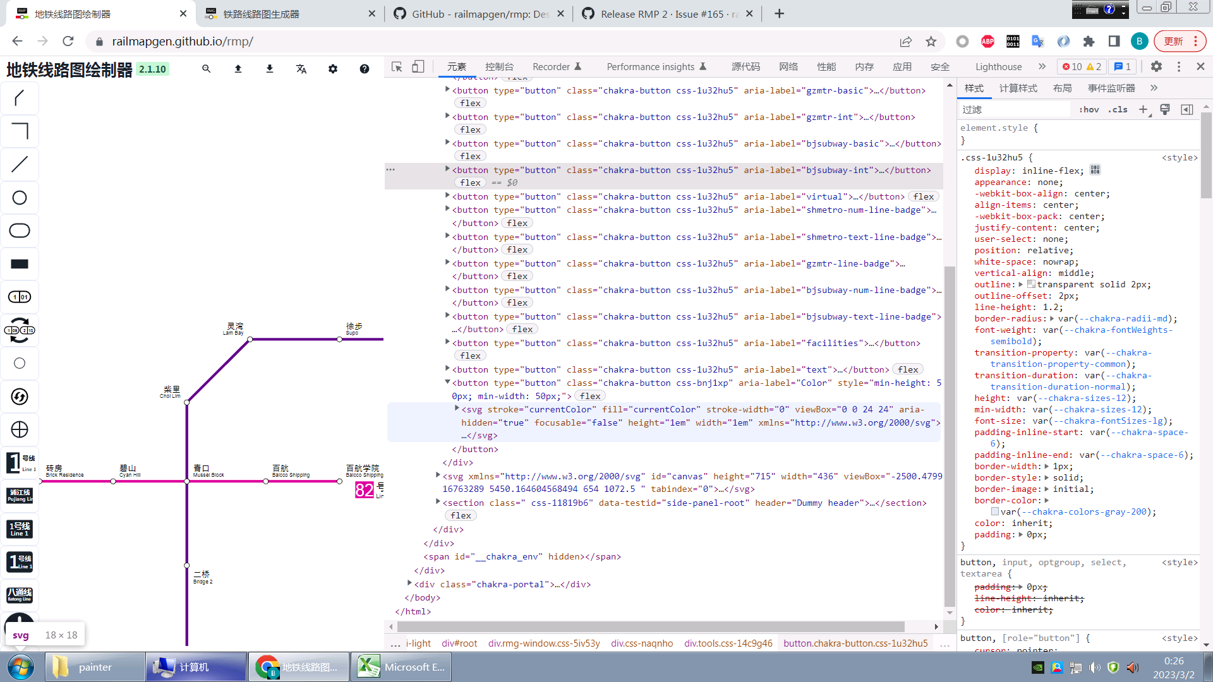Select the simple straight line tool
This screenshot has width=1213, height=682.
pyautogui.click(x=20, y=164)
